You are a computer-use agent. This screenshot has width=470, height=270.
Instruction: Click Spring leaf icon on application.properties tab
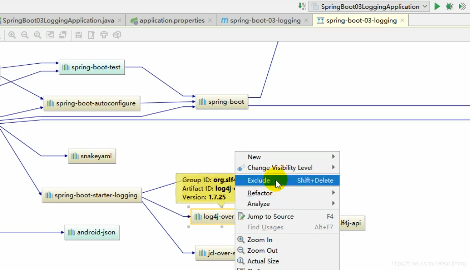pos(134,21)
